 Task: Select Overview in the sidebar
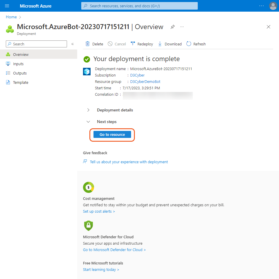(38, 54)
